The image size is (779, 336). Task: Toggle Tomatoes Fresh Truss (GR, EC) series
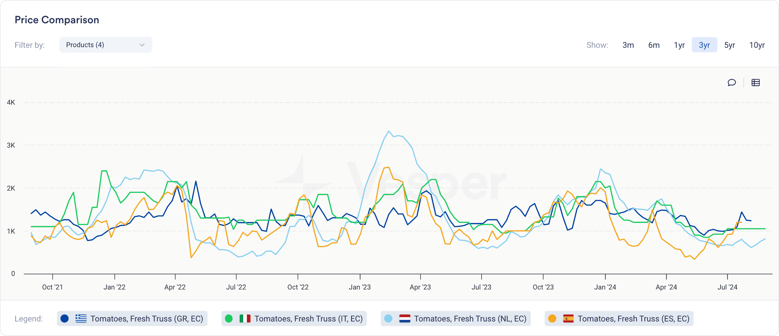click(x=132, y=319)
